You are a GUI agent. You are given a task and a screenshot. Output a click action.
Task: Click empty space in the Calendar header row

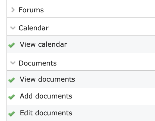(102, 28)
